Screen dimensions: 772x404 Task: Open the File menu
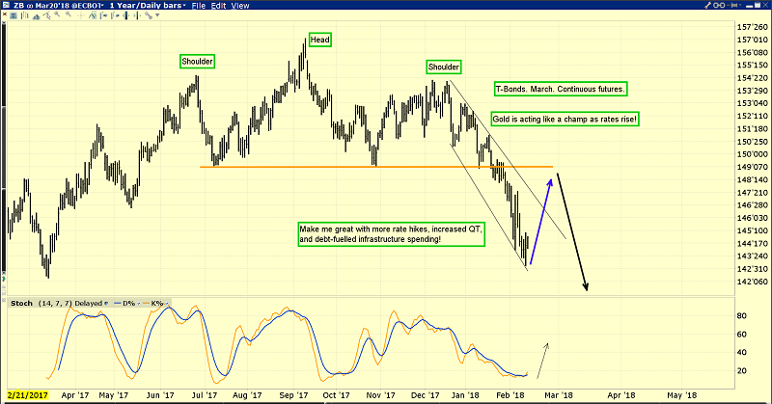[x=199, y=6]
